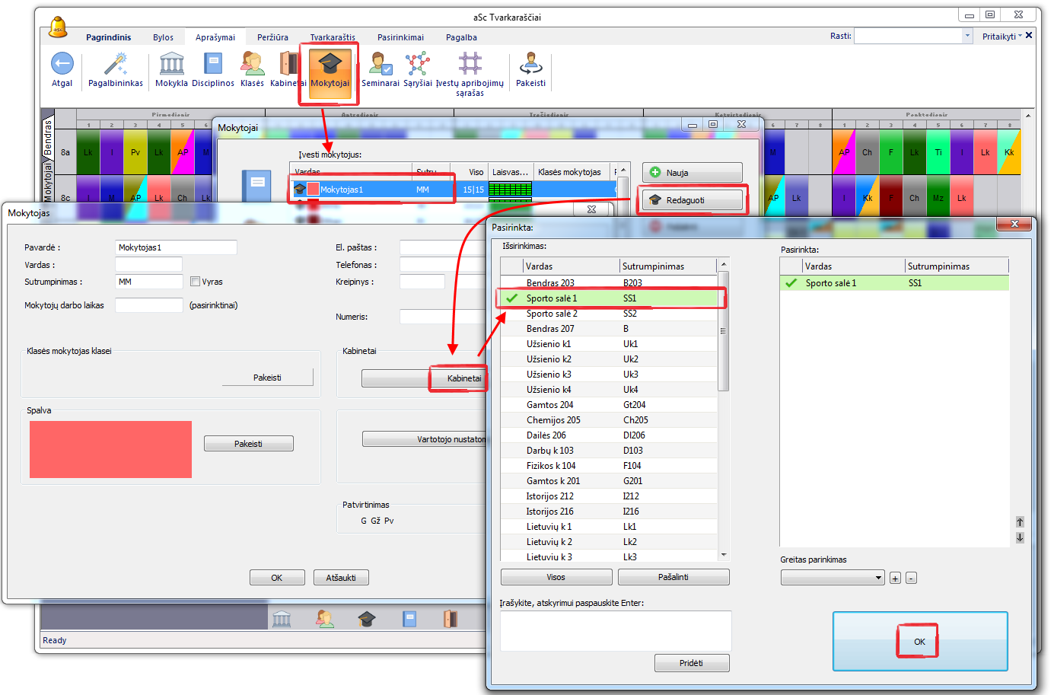Open the Klasės toolbar icon
The height and width of the screenshot is (695, 1054).
pyautogui.click(x=252, y=64)
